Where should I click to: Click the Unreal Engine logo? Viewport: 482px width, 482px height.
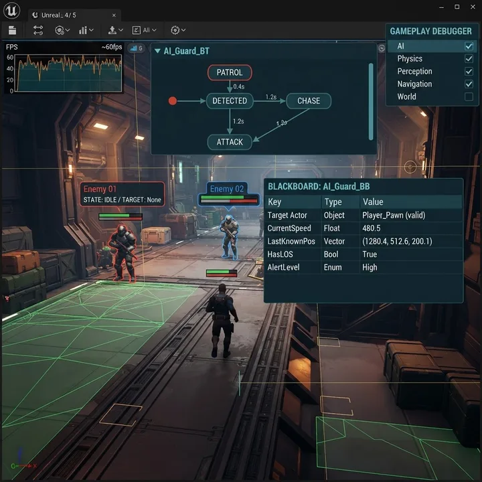tap(11, 11)
